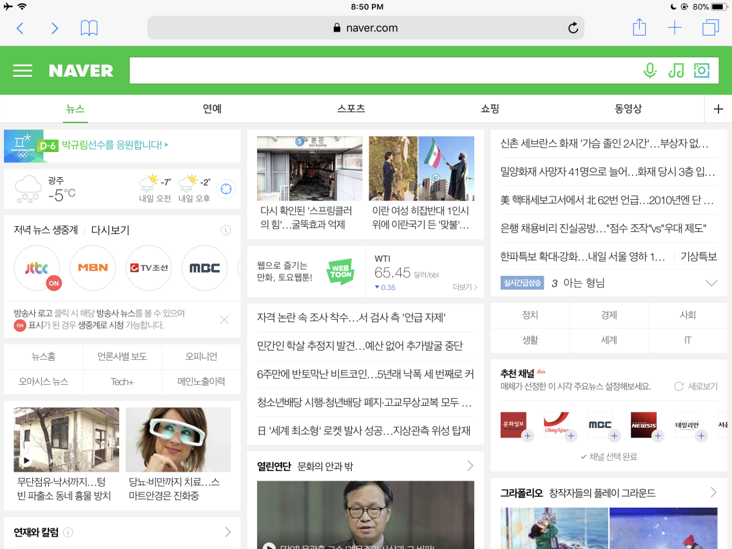732x549 pixels.
Task: Open the MBN news channel
Action: 93,268
